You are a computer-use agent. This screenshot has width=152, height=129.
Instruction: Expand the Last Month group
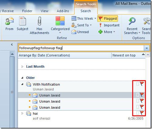tap(22, 66)
